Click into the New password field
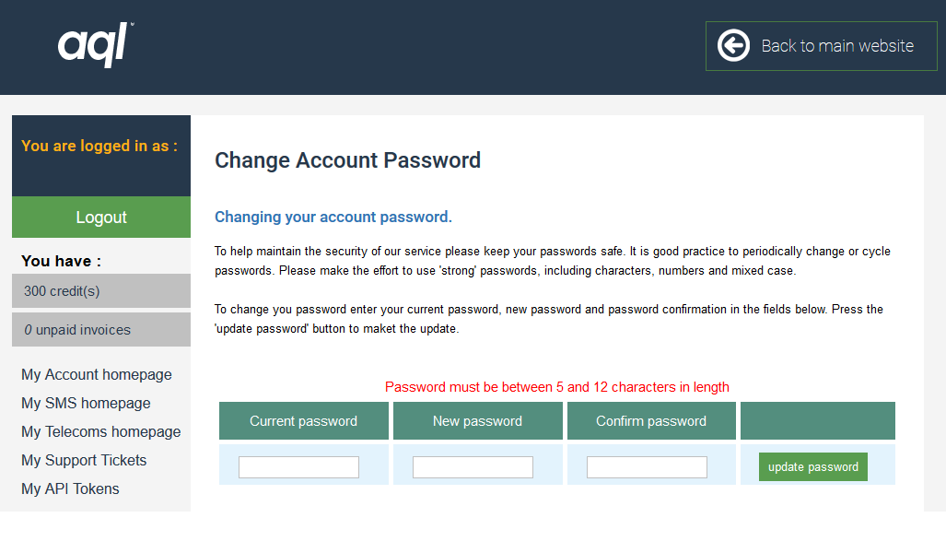 pyautogui.click(x=473, y=467)
